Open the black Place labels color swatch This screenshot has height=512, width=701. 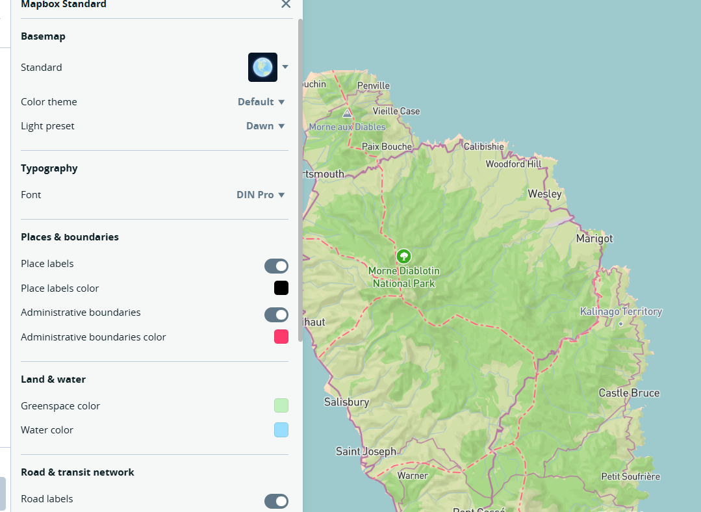(281, 288)
